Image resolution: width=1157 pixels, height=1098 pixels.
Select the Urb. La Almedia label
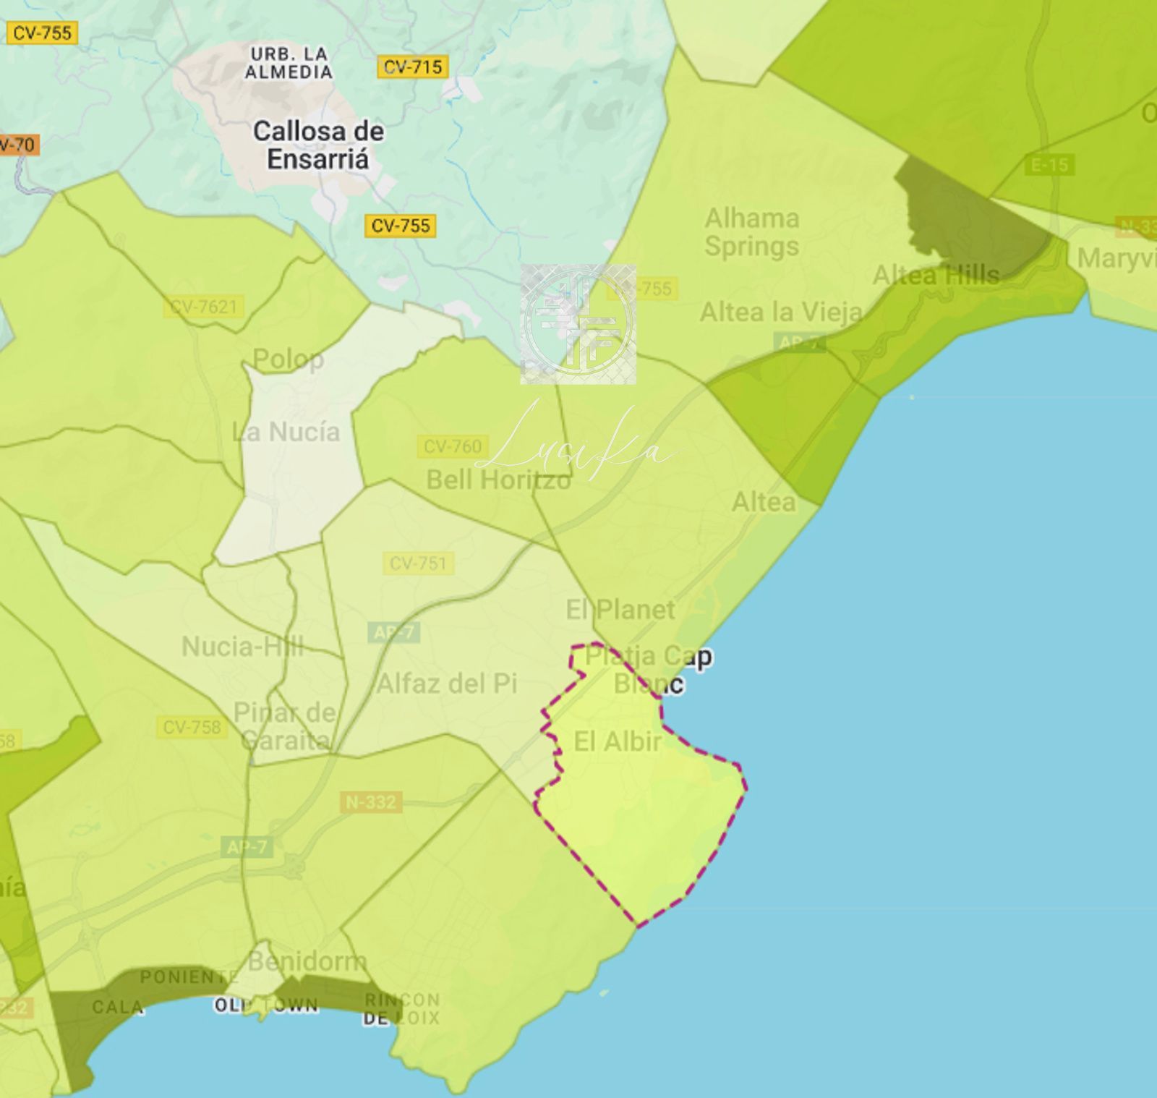coord(289,63)
